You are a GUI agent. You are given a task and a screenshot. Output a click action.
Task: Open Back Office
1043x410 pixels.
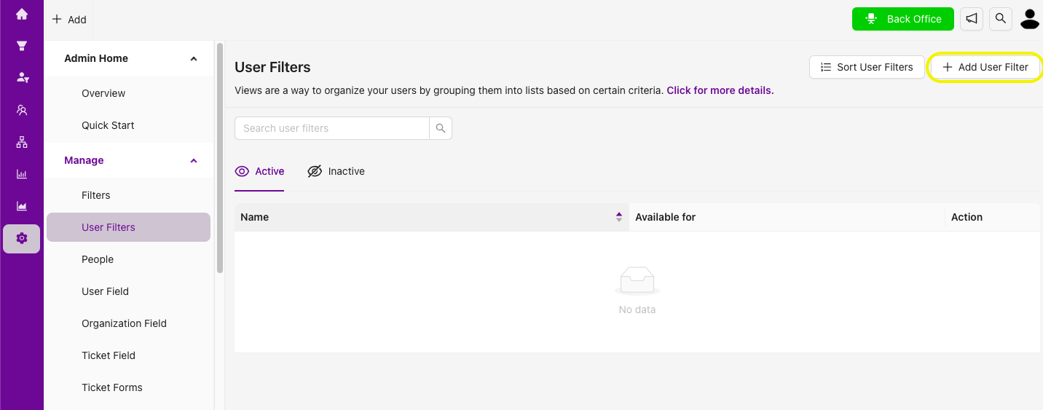(x=903, y=19)
